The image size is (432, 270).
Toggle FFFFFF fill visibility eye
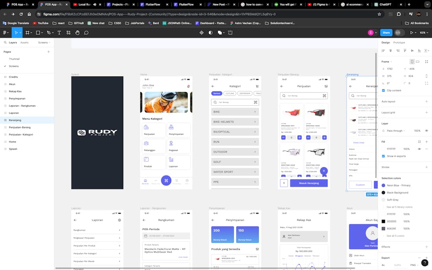pos(419,149)
